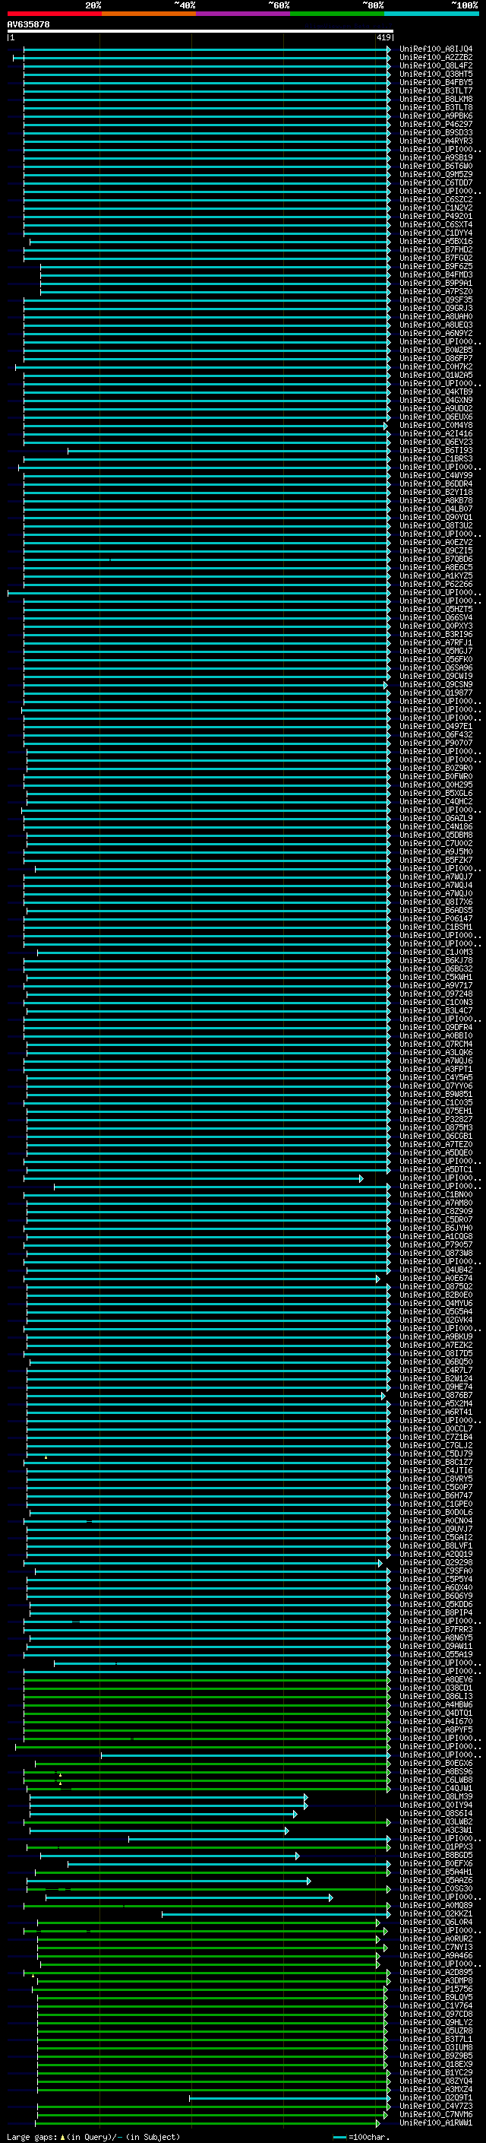Click the query end position 419
This screenshot has width=486, height=2143.
(383, 37)
